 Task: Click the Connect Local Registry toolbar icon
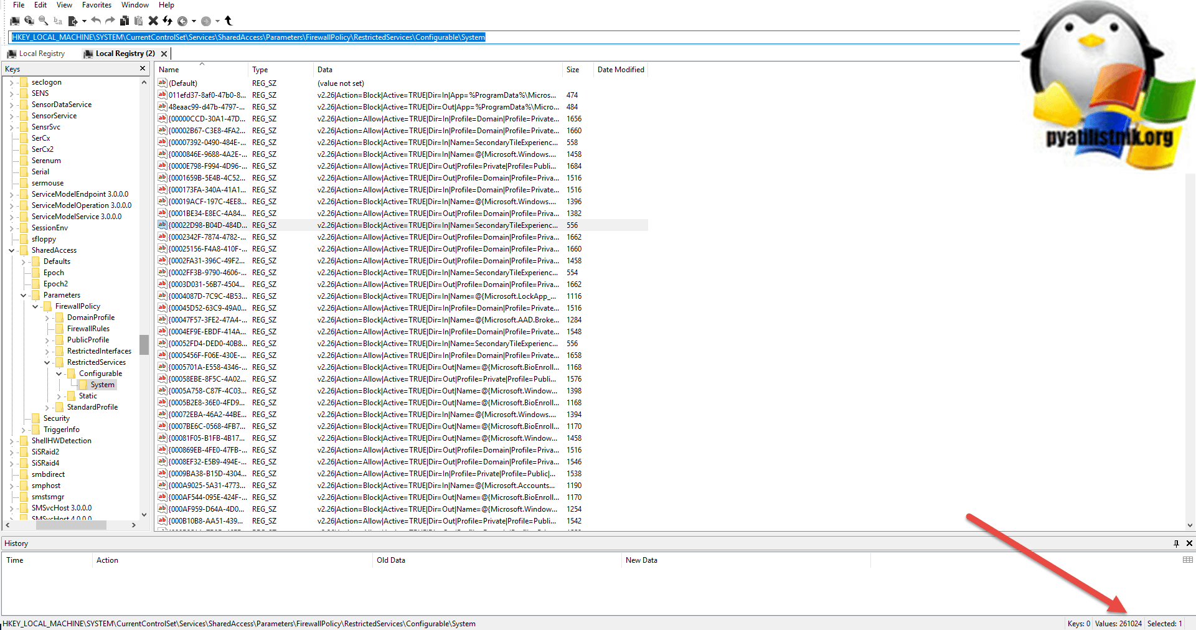pyautogui.click(x=15, y=21)
